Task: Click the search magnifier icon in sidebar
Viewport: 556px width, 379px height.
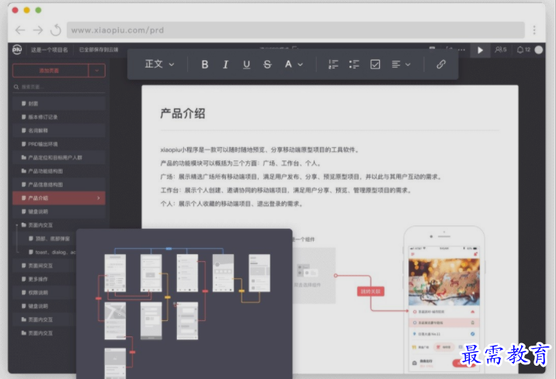Action: click(16, 87)
